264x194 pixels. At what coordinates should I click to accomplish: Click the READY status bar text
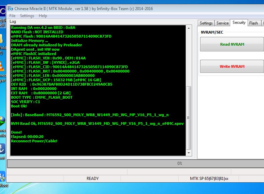[93, 179]
